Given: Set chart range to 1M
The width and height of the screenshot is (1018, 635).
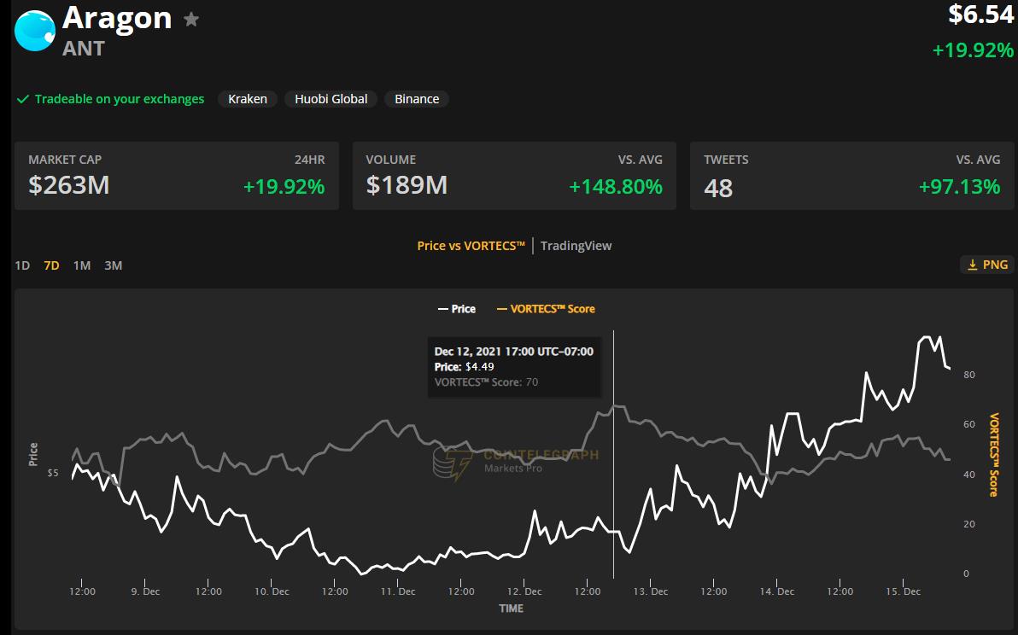Looking at the screenshot, I should 82,265.
